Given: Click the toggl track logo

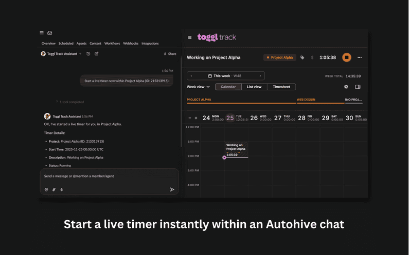Looking at the screenshot, I should click(x=217, y=37).
